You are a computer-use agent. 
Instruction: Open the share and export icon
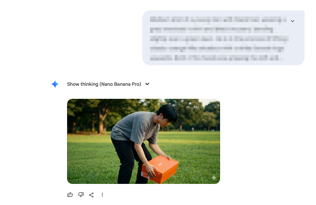pos(91,195)
